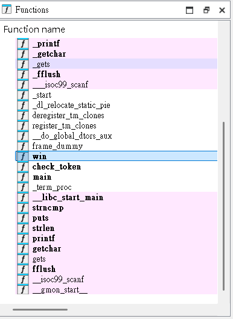
Task: Select the puts function name
Action: point(40,218)
